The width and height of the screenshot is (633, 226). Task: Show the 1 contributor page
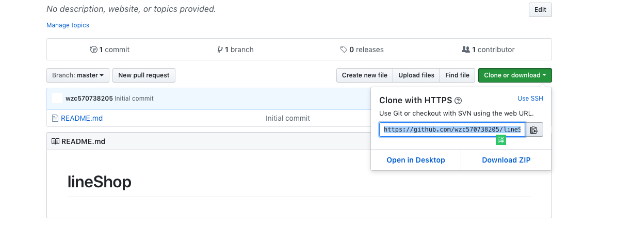tap(488, 50)
